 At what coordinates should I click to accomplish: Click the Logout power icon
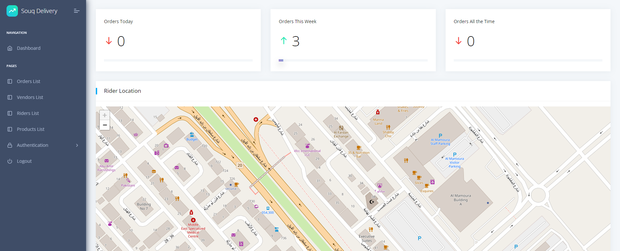click(10, 161)
